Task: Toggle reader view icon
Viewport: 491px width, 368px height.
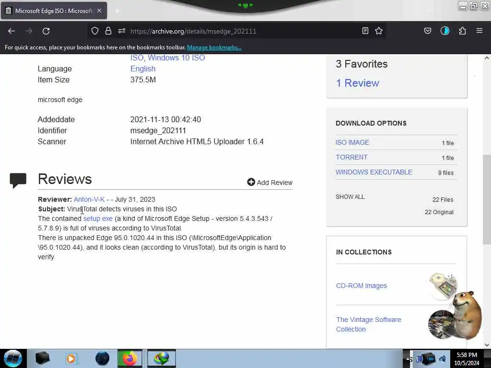Action: 365,31
